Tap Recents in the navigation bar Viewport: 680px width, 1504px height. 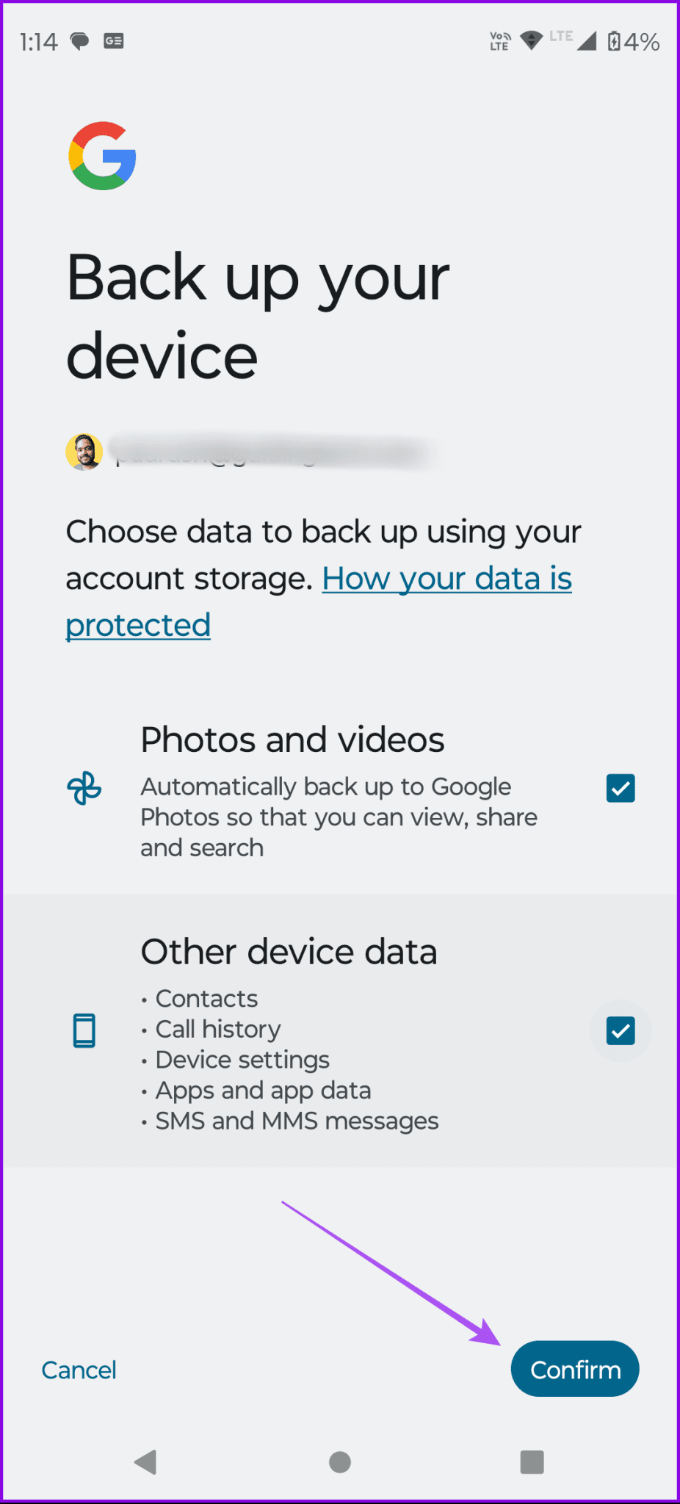tap(531, 1461)
